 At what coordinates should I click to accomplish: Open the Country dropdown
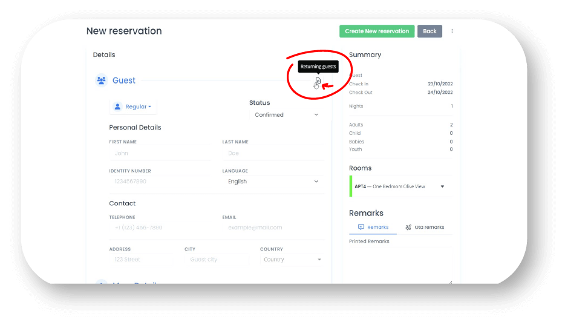292,260
